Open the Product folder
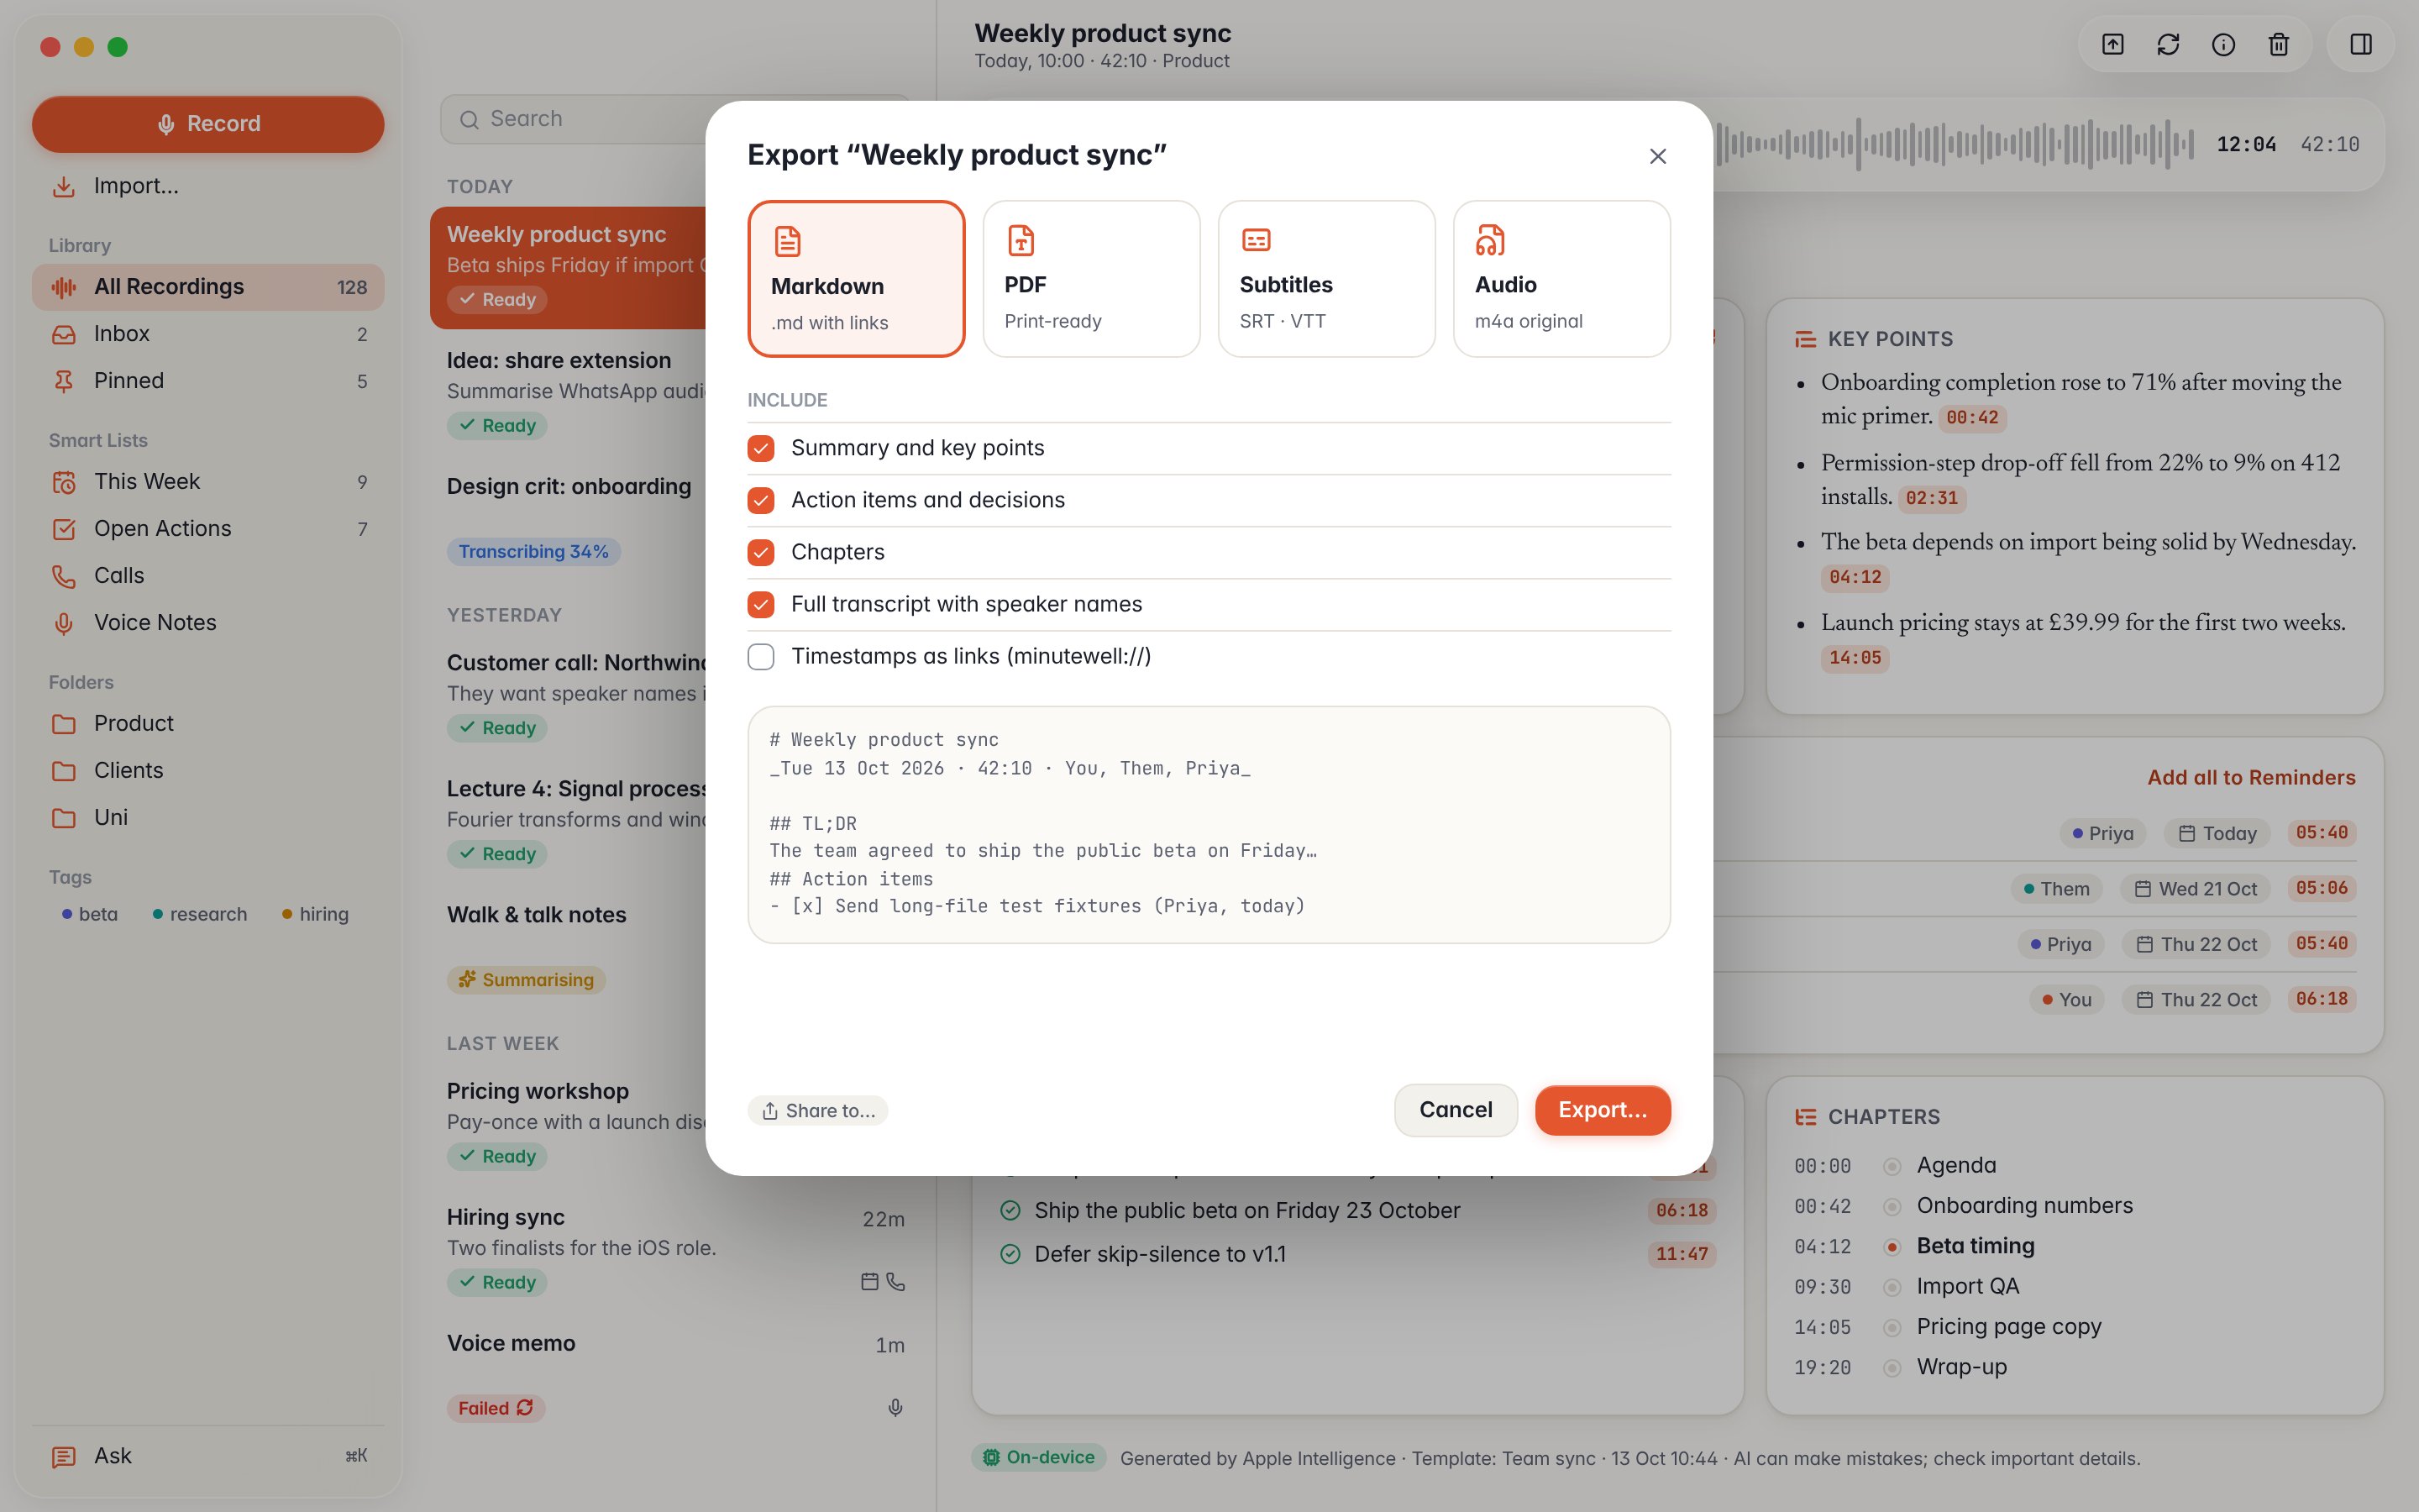2419x1512 pixels. pyautogui.click(x=208, y=724)
